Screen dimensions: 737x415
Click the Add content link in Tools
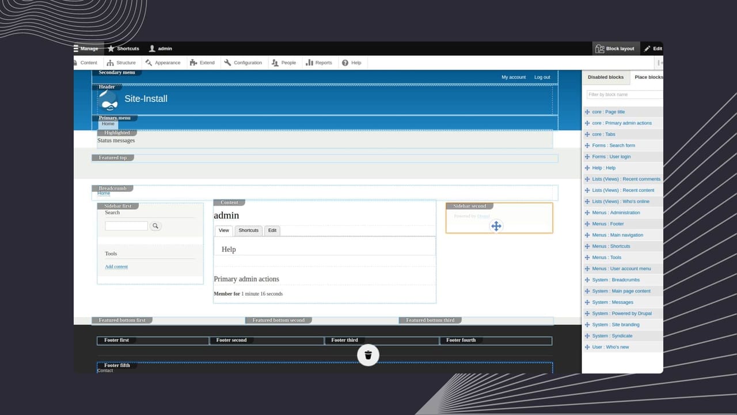coord(116,266)
